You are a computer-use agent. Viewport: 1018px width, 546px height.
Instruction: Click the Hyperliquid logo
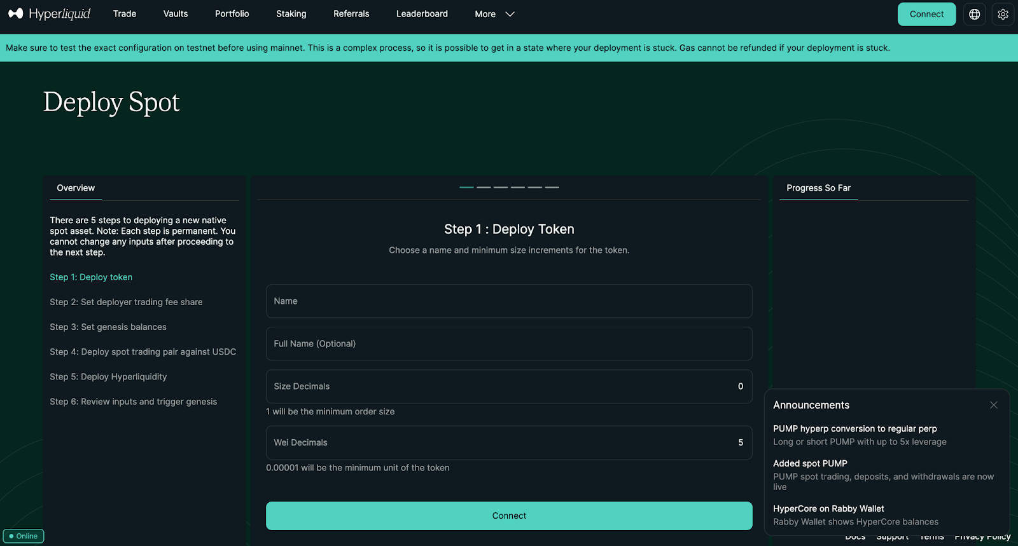(50, 13)
